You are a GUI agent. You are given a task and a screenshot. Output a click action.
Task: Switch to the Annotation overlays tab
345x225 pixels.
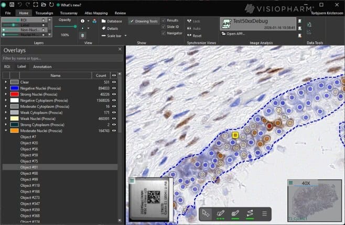(x=42, y=67)
